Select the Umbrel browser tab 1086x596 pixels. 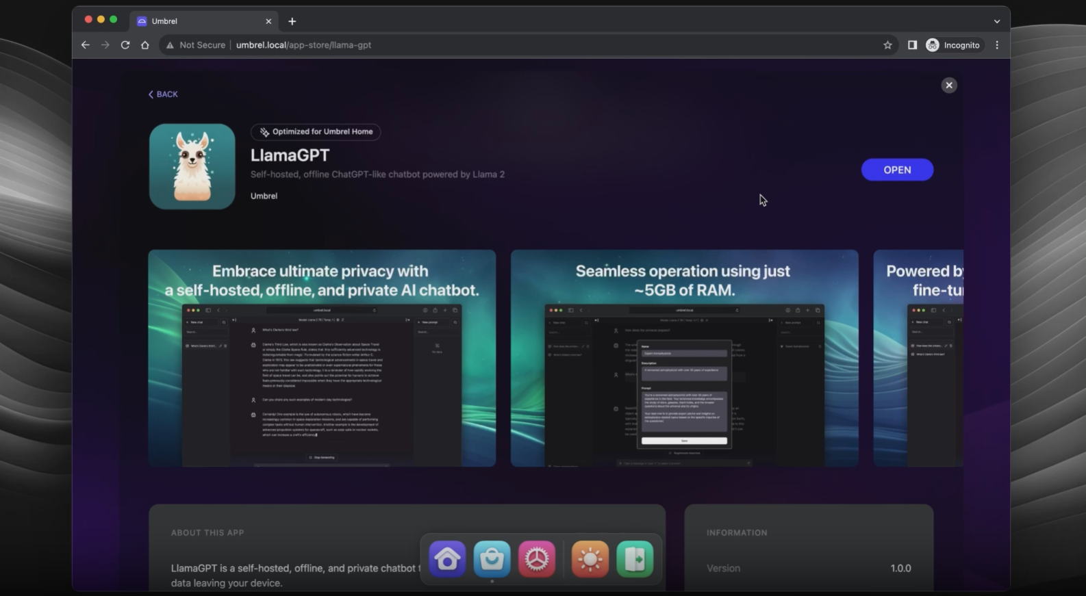(x=199, y=21)
